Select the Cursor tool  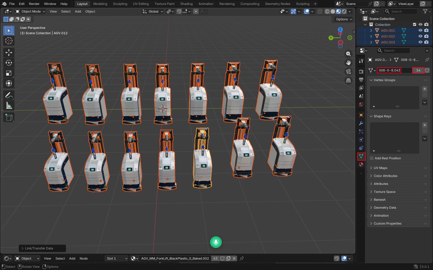tap(9, 41)
